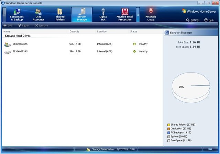Click the Storage Balanced on 17/07/2009 text

pyautogui.click(x=113, y=149)
